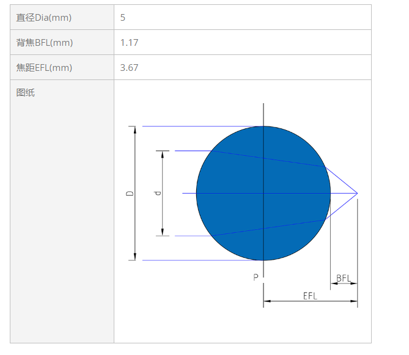Click the rotated D dimension label

pos(130,193)
